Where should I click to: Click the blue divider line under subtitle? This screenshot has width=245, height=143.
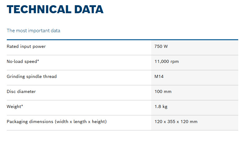click(122, 40)
